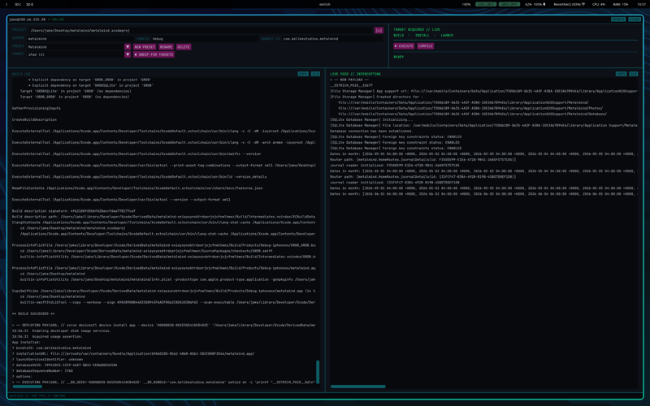This screenshot has height=406, width=650.
Task: Rename the current preset
Action: tap(166, 47)
